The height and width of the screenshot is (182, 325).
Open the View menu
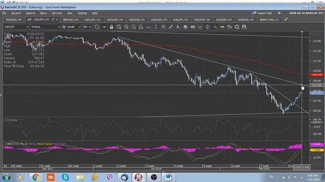tap(70, 13)
